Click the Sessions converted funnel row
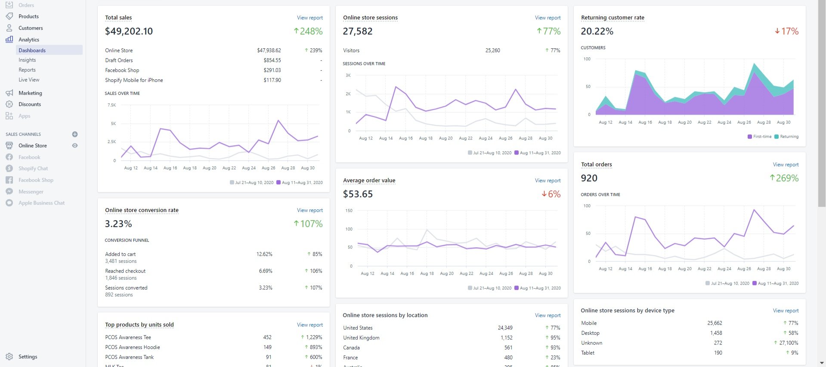The height and width of the screenshot is (367, 826). pos(213,291)
